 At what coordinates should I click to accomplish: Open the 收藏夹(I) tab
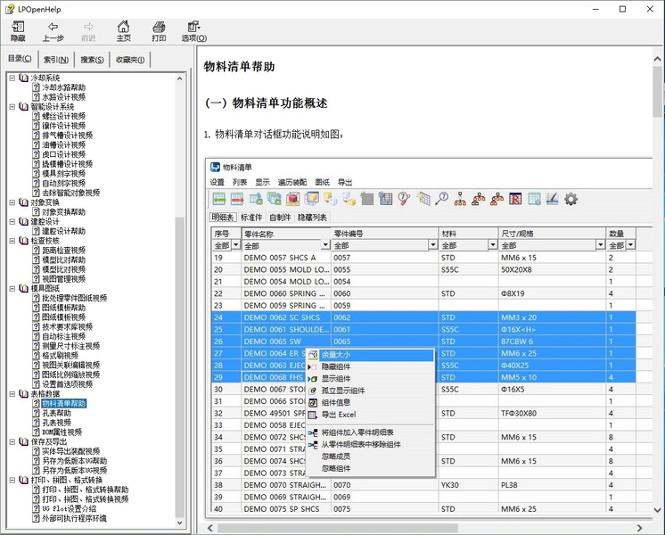[129, 60]
